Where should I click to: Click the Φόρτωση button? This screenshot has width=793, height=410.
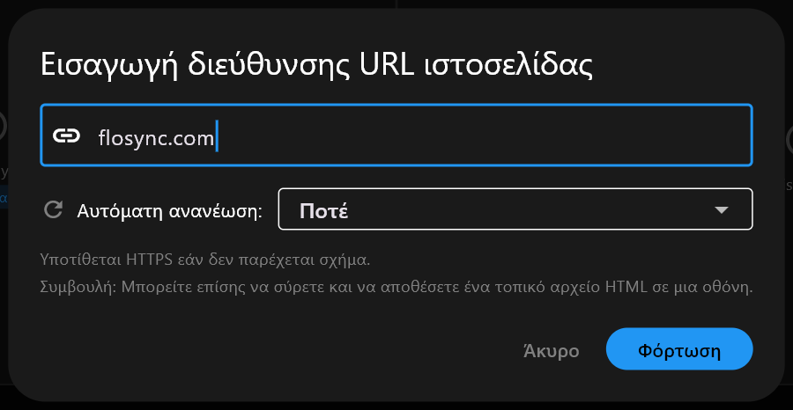[679, 349]
